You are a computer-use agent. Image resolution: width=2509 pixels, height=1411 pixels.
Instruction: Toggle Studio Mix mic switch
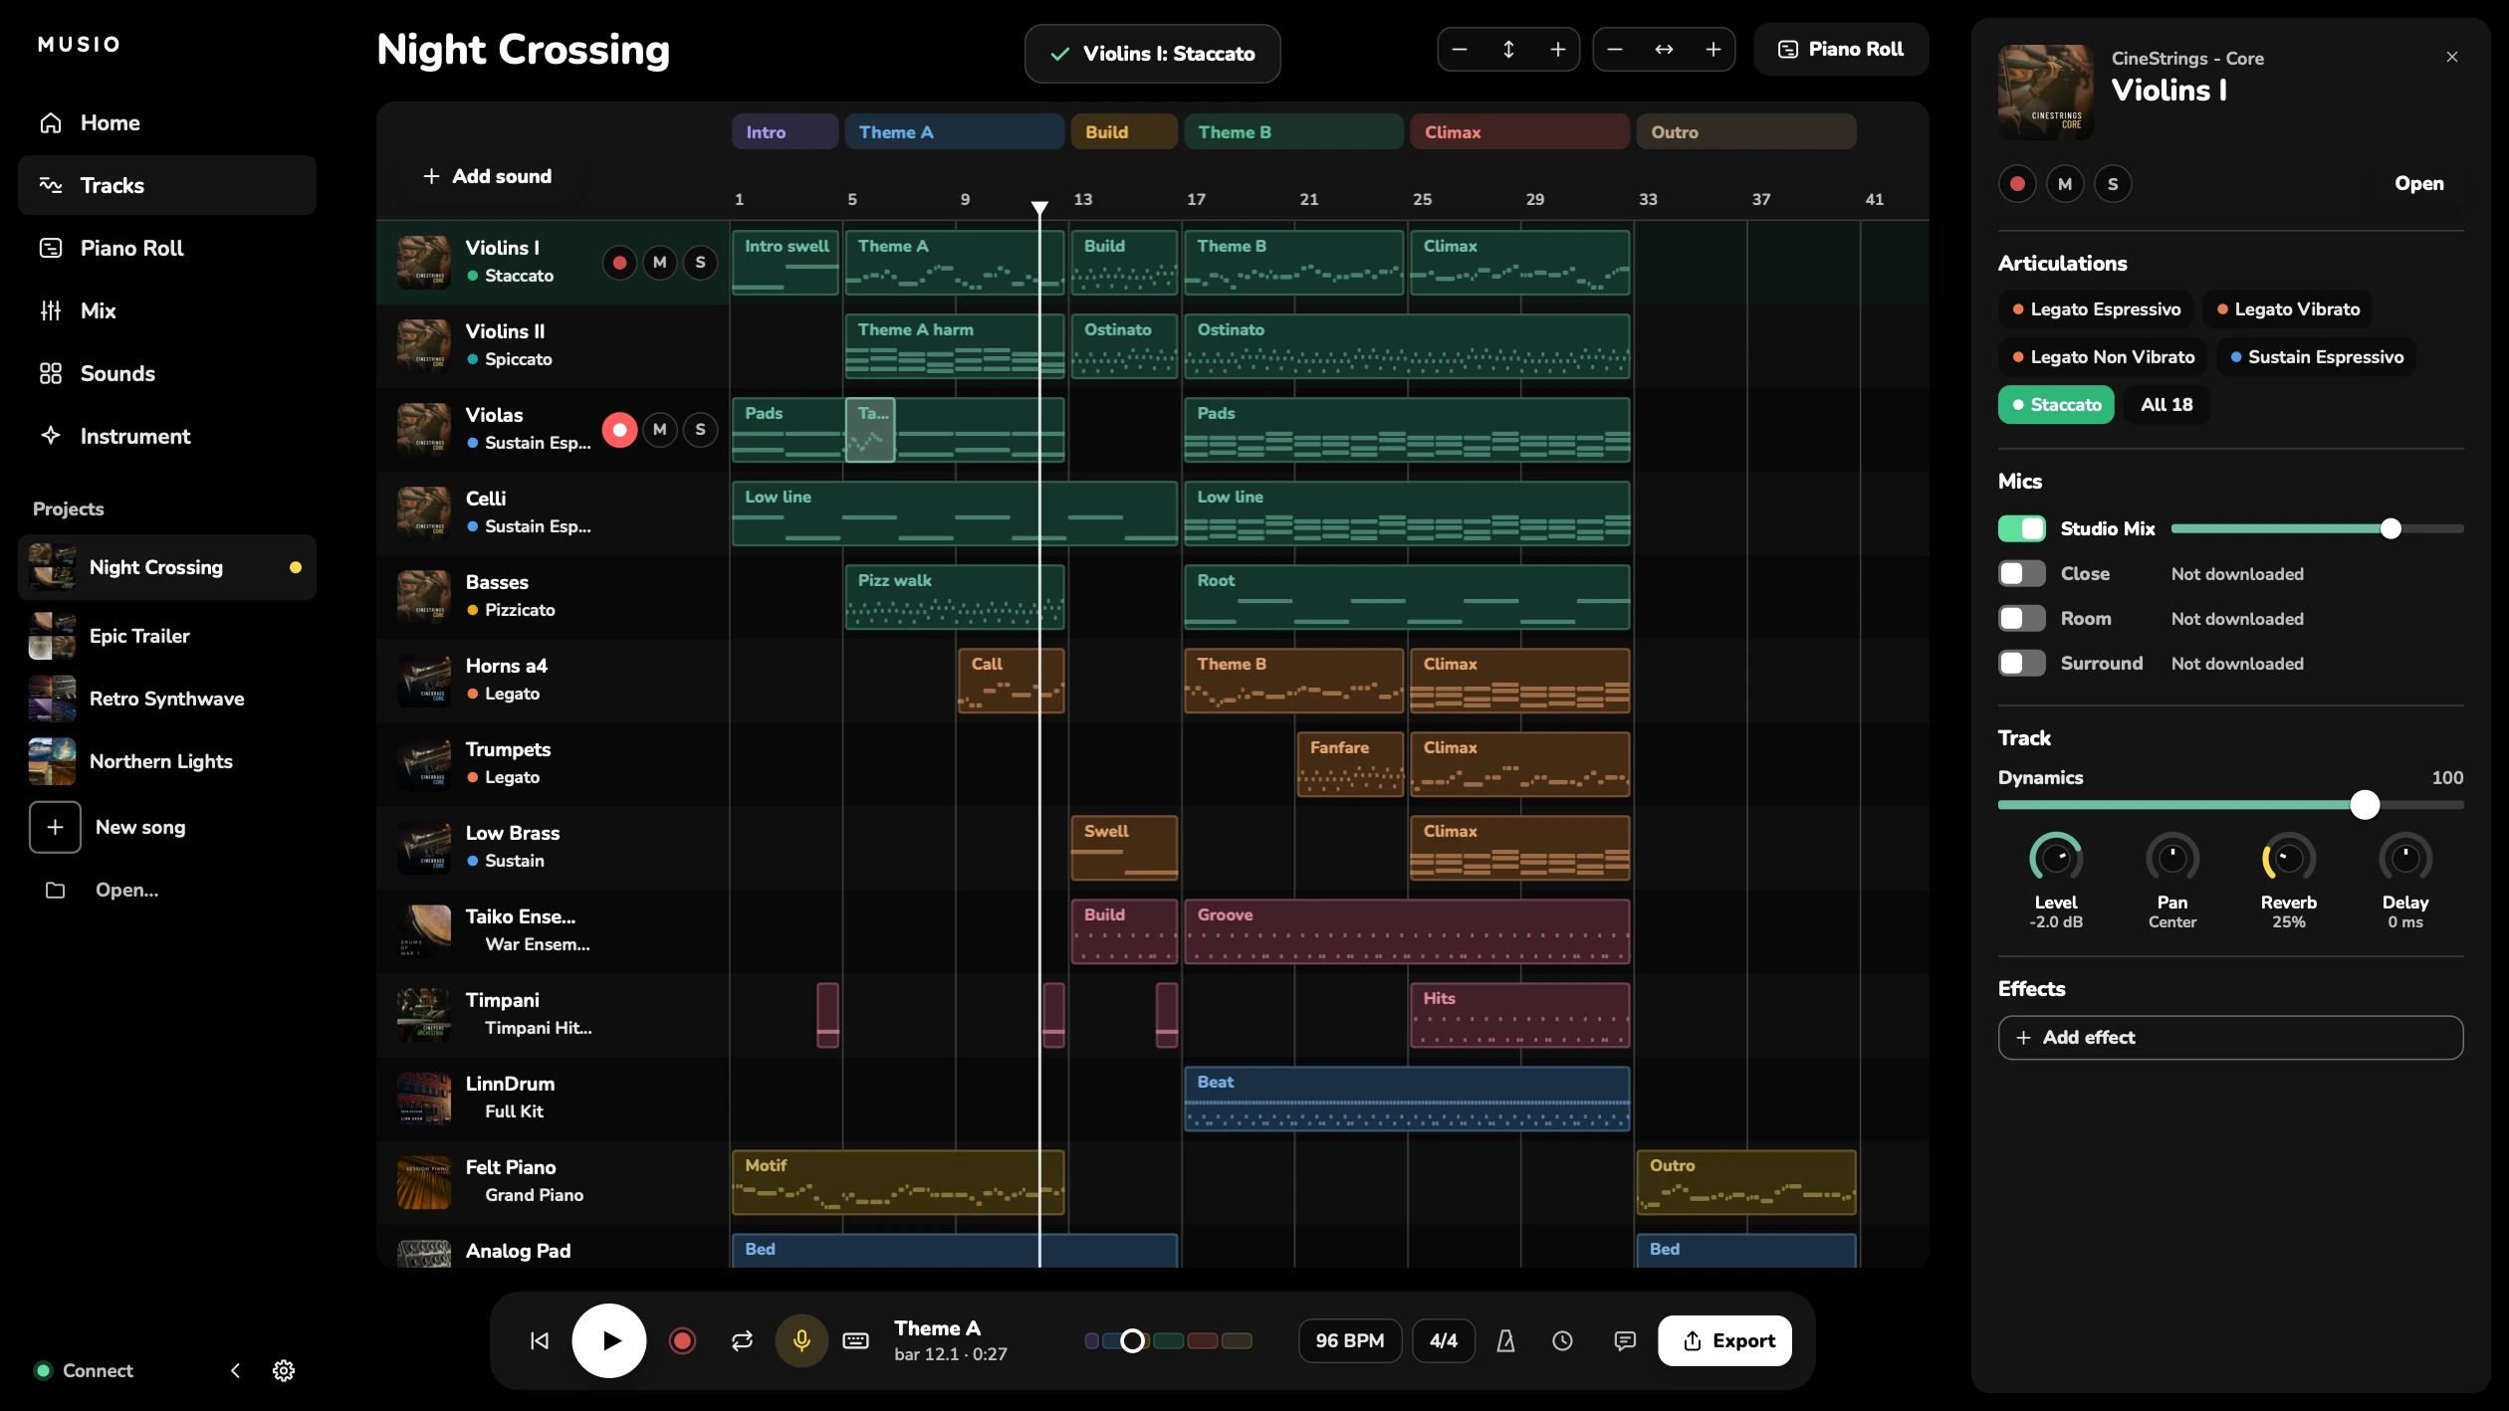pyautogui.click(x=2022, y=528)
